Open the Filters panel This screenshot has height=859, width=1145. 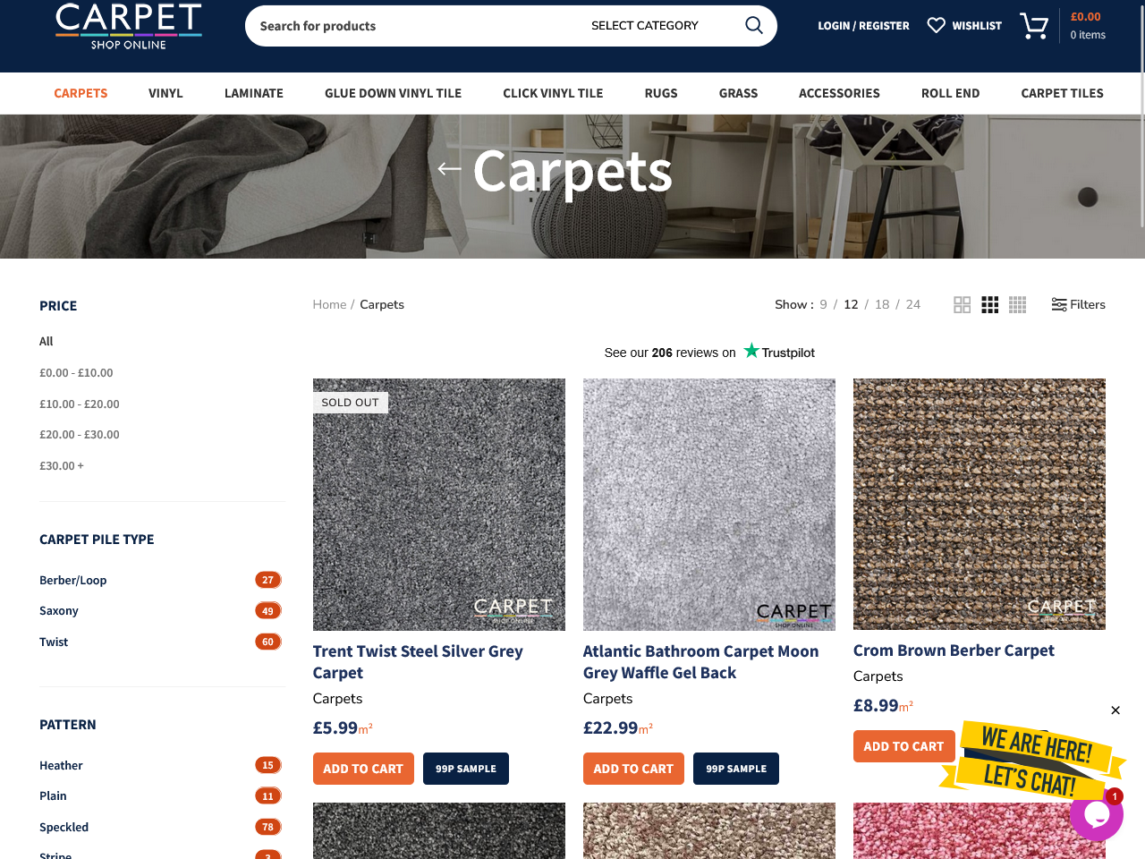pos(1078,305)
